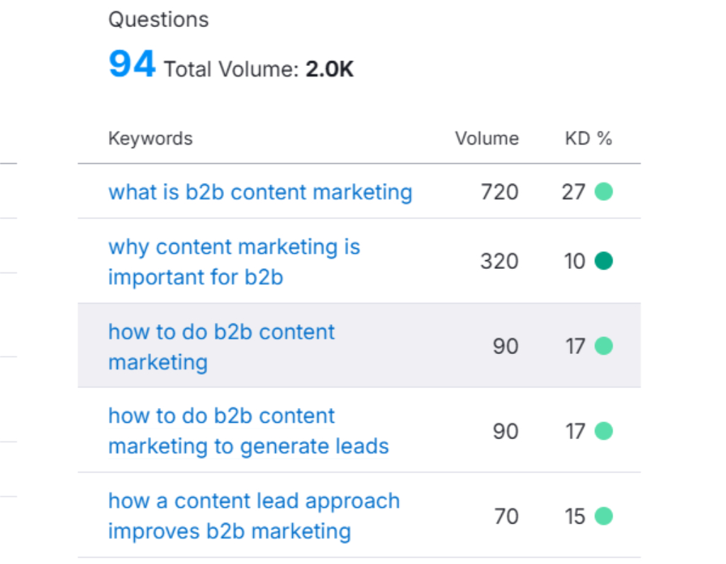Click the dark green KD dot beside 10
Viewport: 726px width, 564px height.
tap(603, 261)
